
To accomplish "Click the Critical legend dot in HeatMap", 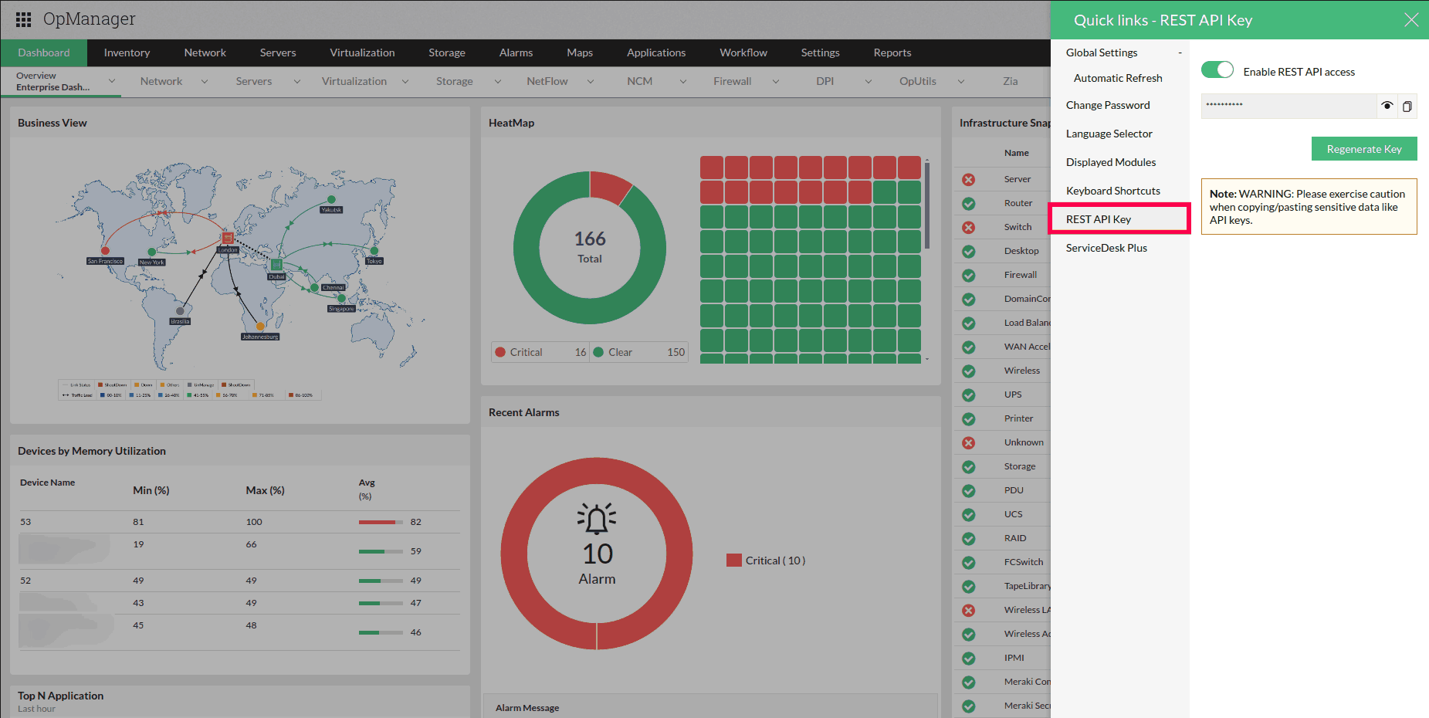I will (500, 352).
